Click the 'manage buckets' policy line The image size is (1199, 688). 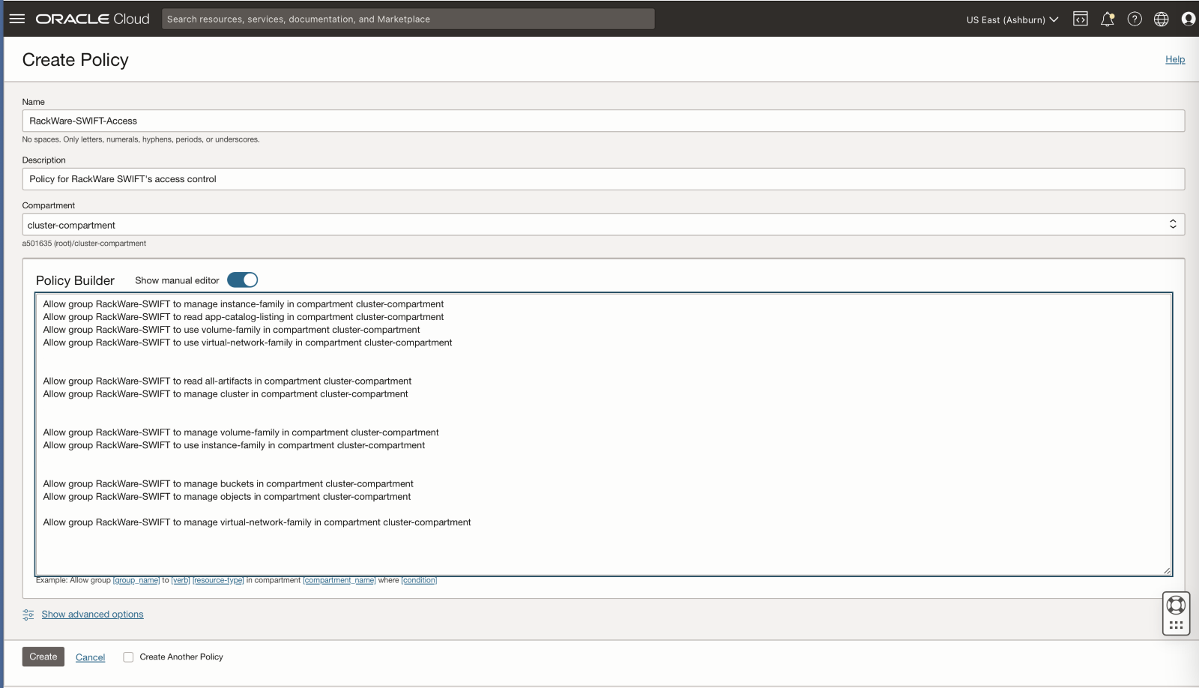pos(228,484)
